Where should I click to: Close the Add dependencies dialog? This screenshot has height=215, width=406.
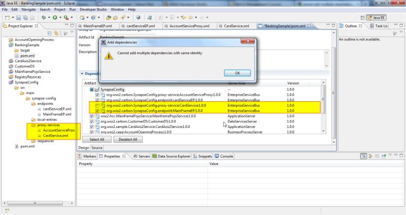click(248, 41)
